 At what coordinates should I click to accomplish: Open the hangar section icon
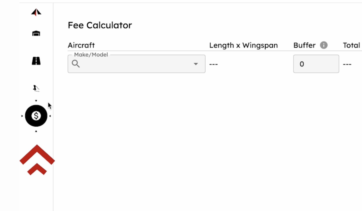pos(36,33)
